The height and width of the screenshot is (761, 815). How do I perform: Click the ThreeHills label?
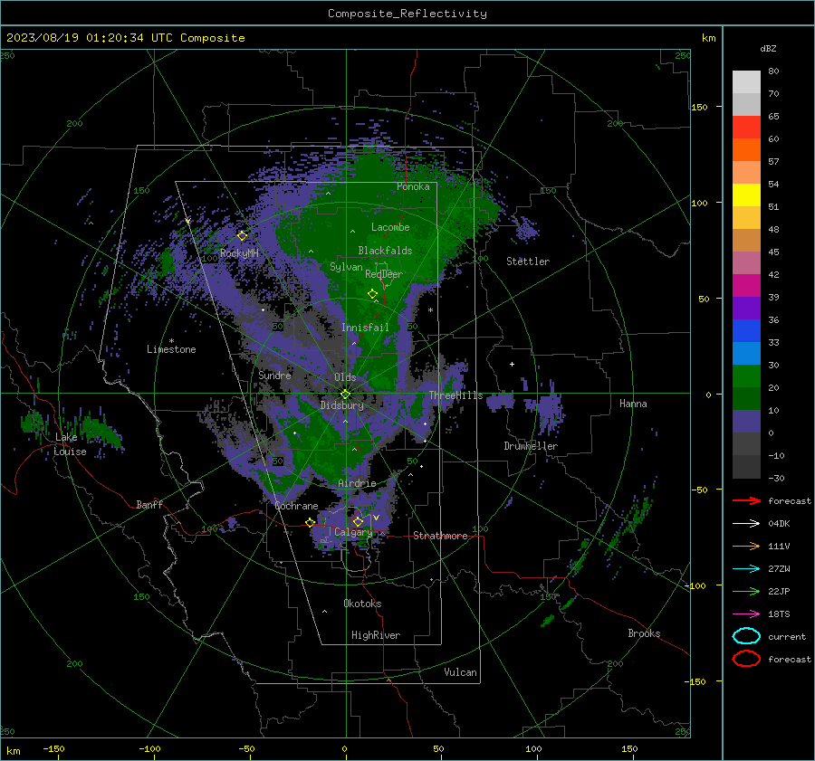coord(455,395)
